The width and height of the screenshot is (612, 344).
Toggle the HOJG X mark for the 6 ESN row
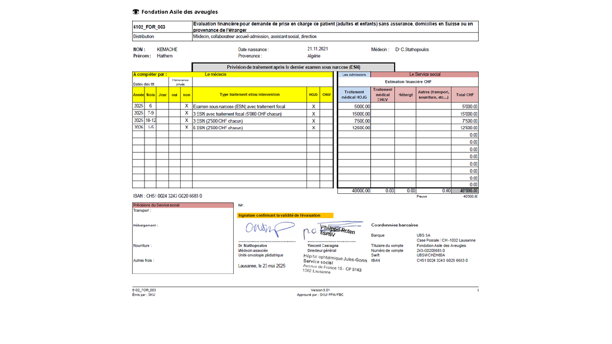click(313, 128)
